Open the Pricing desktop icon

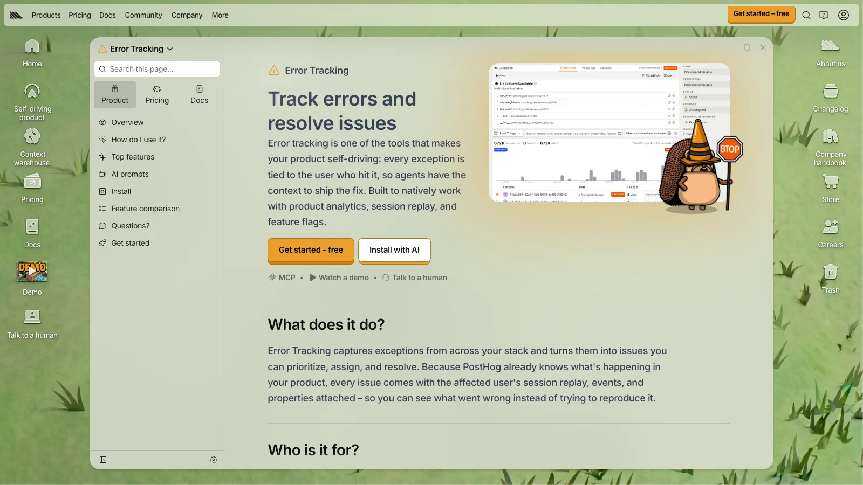[x=32, y=189]
